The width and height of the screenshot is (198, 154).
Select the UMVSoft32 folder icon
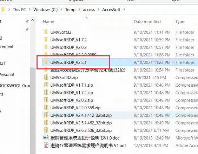click(46, 32)
